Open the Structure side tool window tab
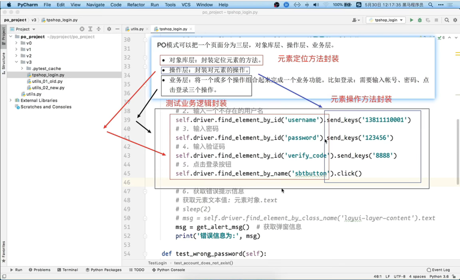 click(4, 63)
